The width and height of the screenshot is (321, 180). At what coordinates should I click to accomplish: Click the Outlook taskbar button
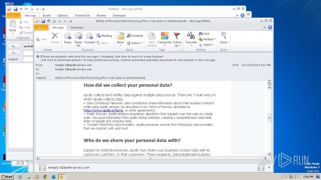(x=61, y=177)
